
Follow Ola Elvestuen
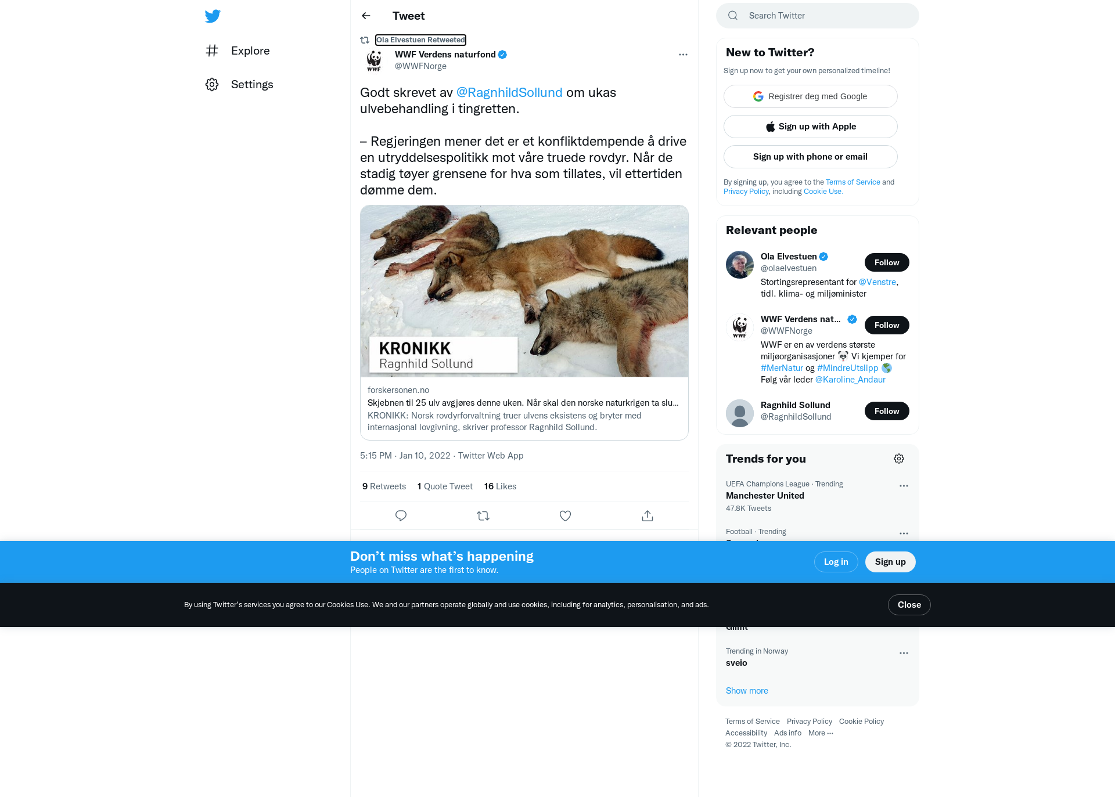[887, 262]
